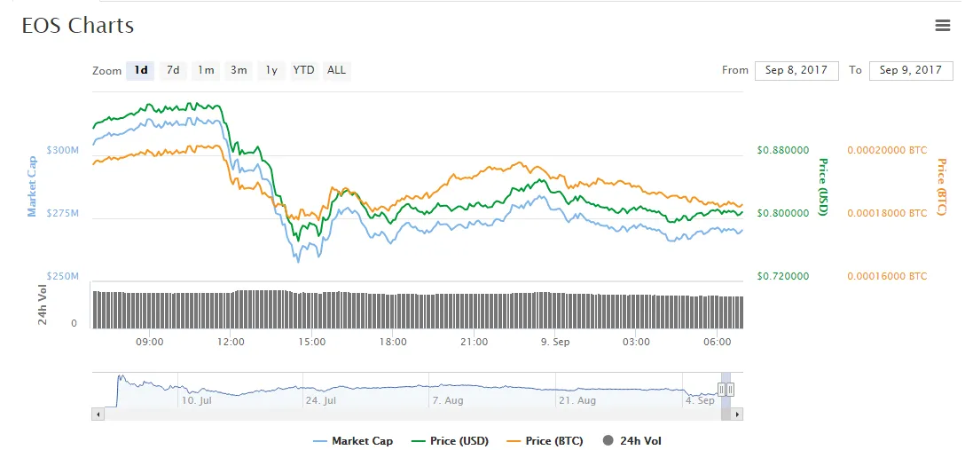Click the 12:00 time axis label
Viewport: 965px width, 450px height.
pyautogui.click(x=231, y=341)
